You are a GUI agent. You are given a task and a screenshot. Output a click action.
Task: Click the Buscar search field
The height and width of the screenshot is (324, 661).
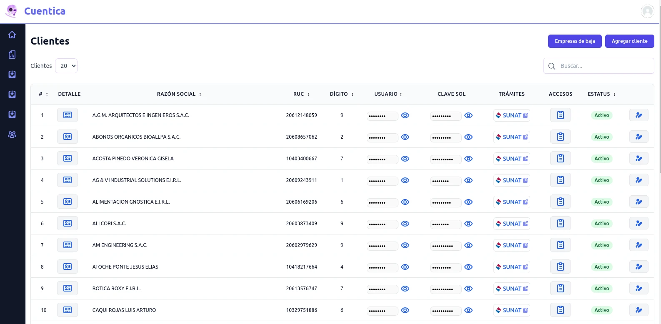click(x=599, y=66)
